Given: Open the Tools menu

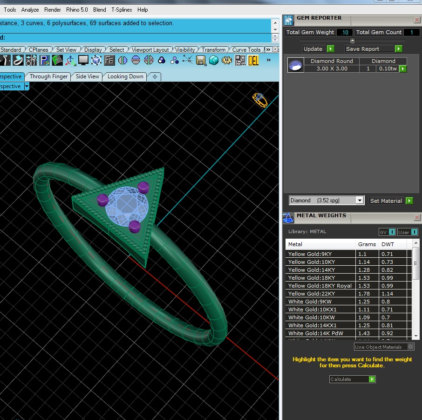Looking at the screenshot, I should point(10,10).
